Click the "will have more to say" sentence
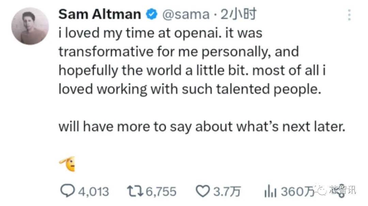The image size is (368, 206). 202,126
